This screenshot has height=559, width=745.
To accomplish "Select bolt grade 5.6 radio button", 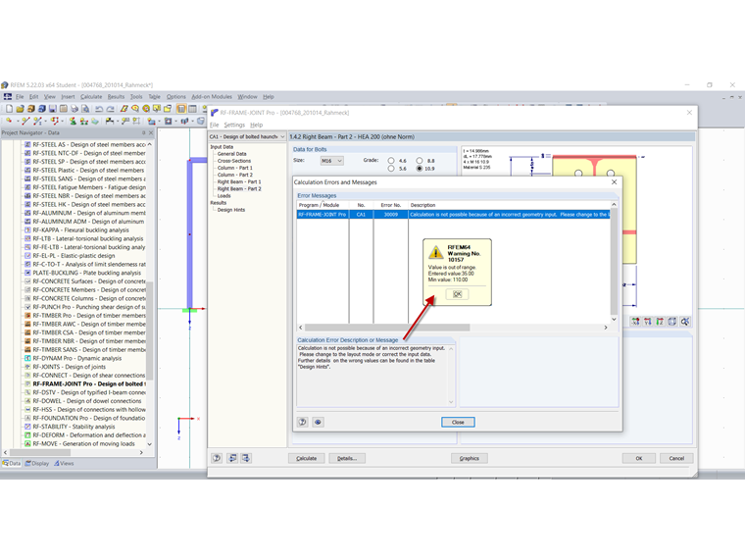I will coord(391,169).
